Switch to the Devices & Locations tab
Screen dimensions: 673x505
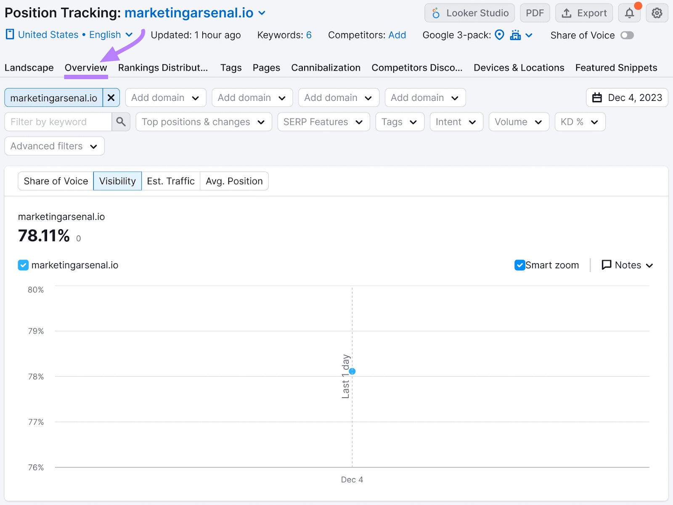point(519,67)
